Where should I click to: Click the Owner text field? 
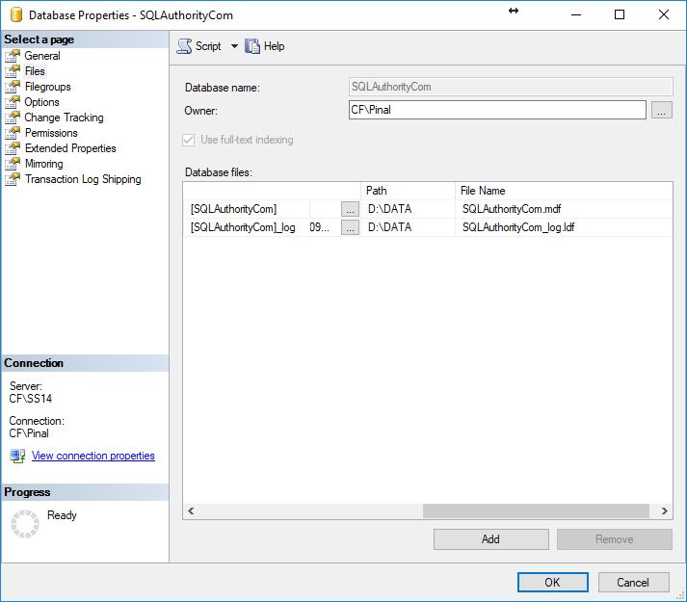pos(496,110)
